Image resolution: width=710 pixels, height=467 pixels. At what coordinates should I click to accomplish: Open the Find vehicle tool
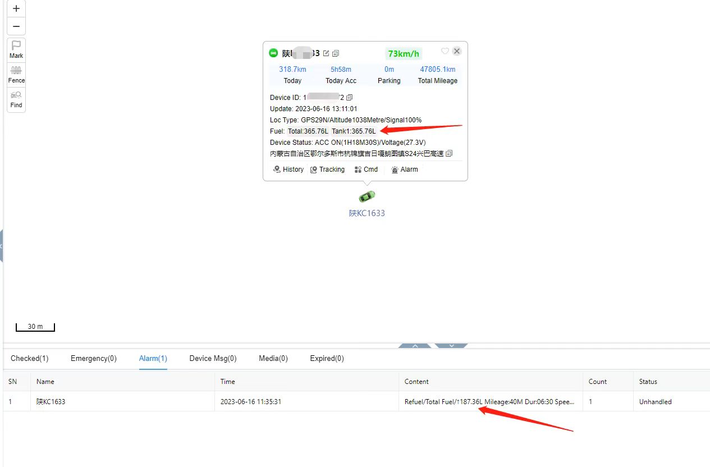(16, 99)
